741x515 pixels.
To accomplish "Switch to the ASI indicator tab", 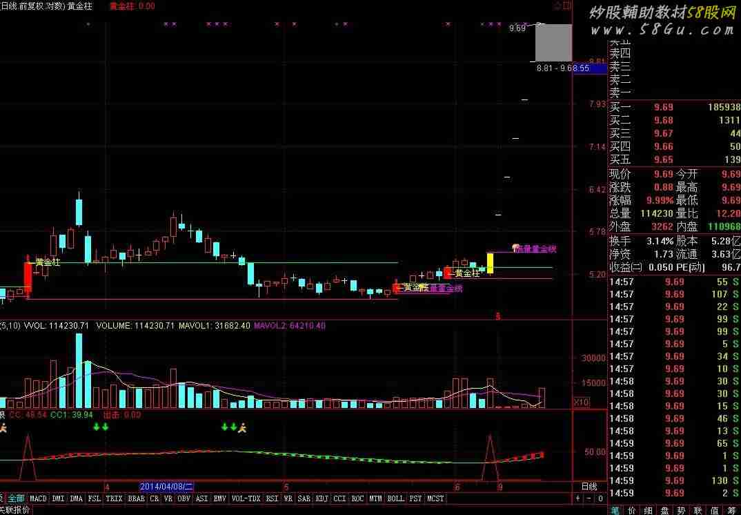I will point(202,498).
